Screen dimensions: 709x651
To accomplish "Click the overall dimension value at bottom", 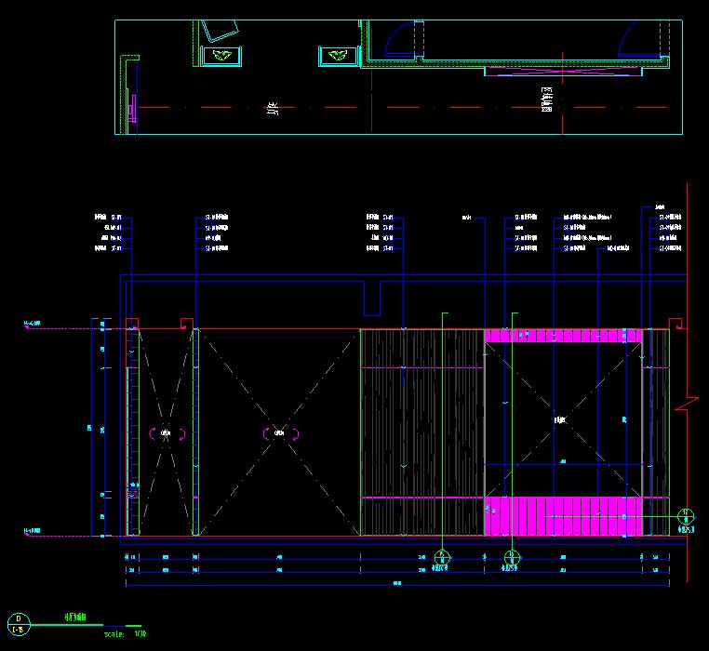I will point(397,584).
